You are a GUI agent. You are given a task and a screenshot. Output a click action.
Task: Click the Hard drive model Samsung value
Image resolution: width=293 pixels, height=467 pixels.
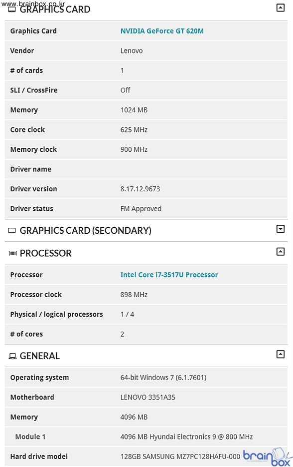click(180, 457)
